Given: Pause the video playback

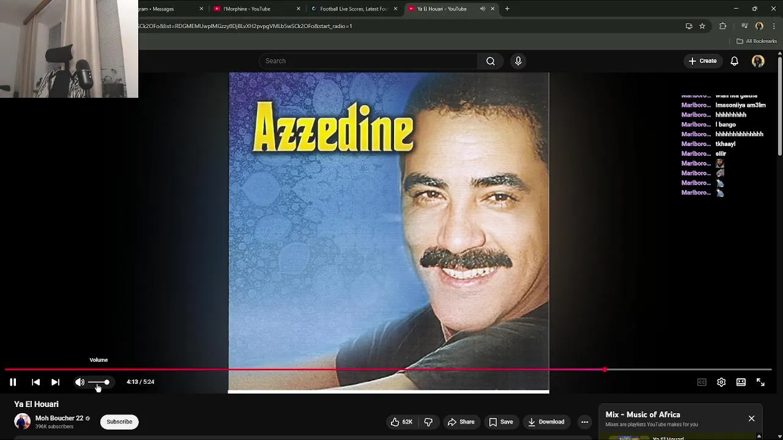Looking at the screenshot, I should [x=13, y=382].
